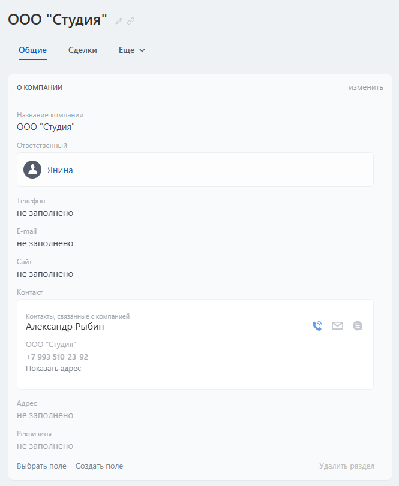Click the empty Сайт field value

pyautogui.click(x=45, y=274)
